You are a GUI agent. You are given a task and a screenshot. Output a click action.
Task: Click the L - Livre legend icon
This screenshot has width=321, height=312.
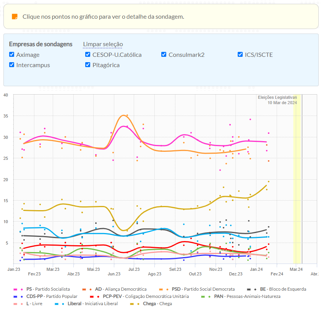click(x=16, y=304)
